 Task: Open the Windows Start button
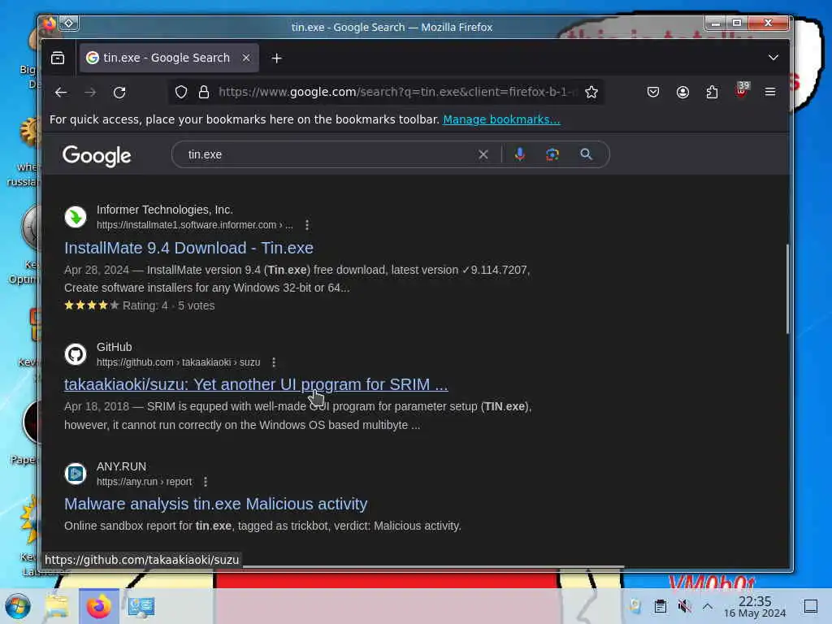point(17,606)
